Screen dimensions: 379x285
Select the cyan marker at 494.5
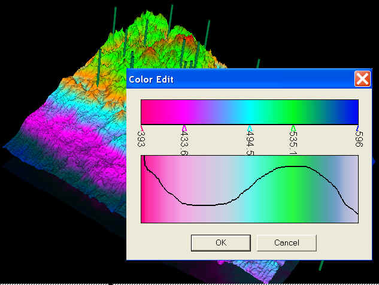pyautogui.click(x=250, y=128)
